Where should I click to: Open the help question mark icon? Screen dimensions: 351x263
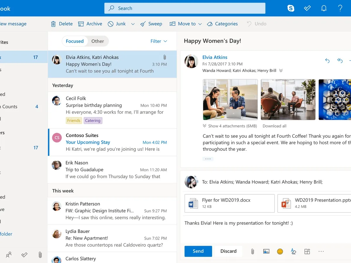(340, 8)
